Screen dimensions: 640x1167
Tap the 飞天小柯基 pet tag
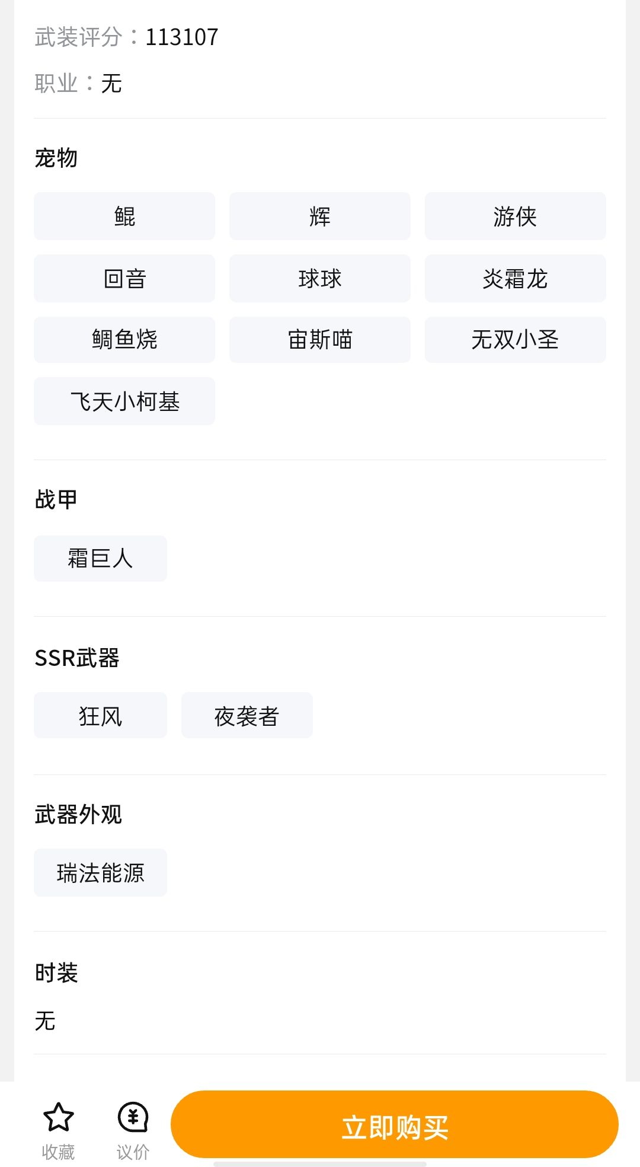(124, 401)
